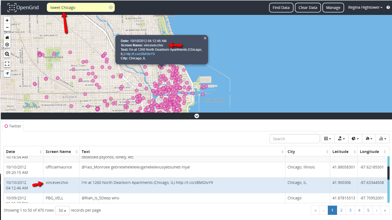Viewport: 392px width, 220px height.
Task: Jump to first page with double arrow
Action: pyautogui.click(x=315, y=210)
